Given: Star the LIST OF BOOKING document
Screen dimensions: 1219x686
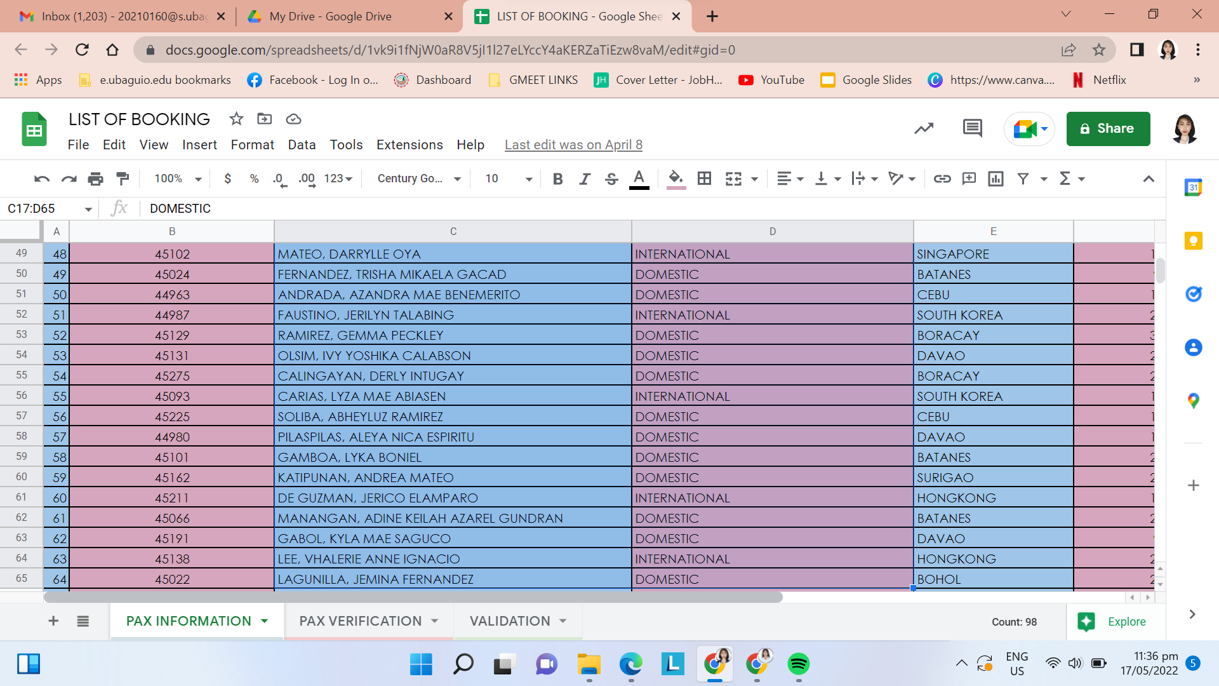Looking at the screenshot, I should point(236,119).
